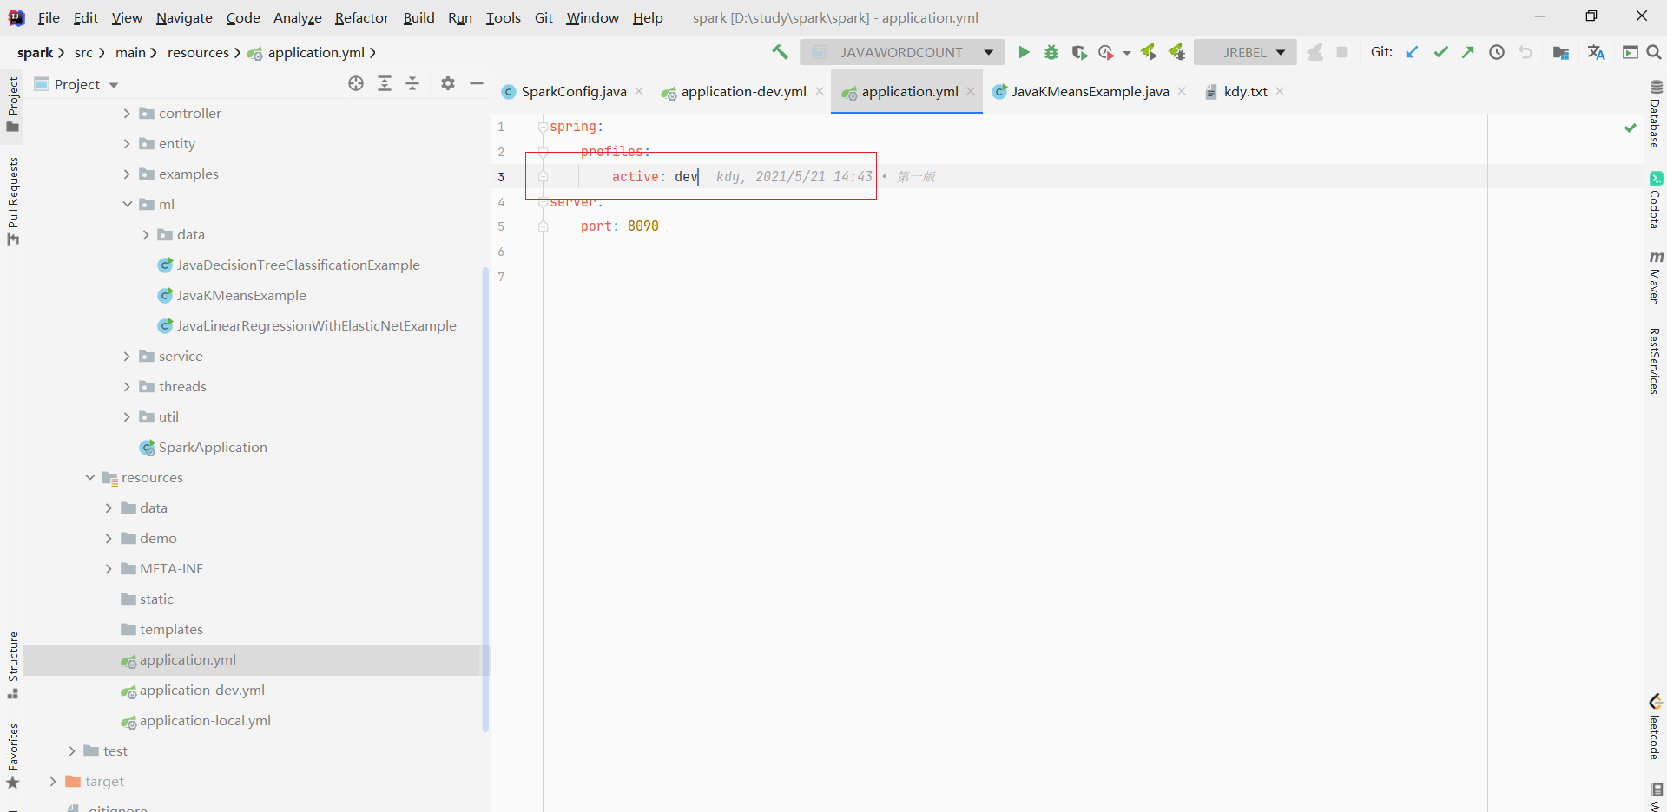The image size is (1667, 812).
Task: Open the Maven tool window
Action: (x=1656, y=278)
